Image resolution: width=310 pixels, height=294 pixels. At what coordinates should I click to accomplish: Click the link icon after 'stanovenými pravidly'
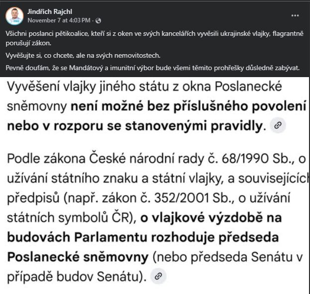[x=277, y=126]
